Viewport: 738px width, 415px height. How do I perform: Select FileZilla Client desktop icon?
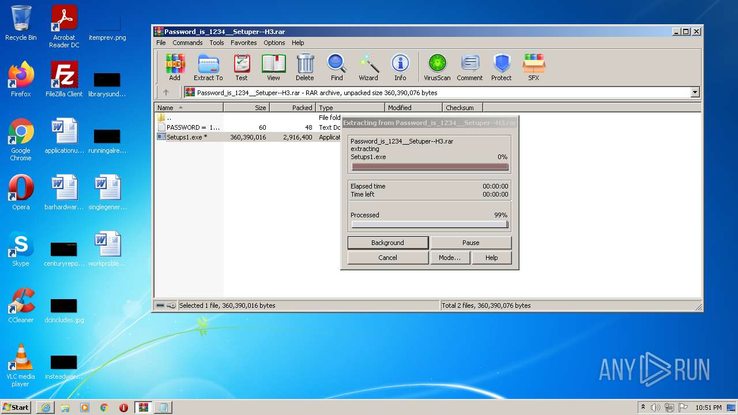click(64, 80)
